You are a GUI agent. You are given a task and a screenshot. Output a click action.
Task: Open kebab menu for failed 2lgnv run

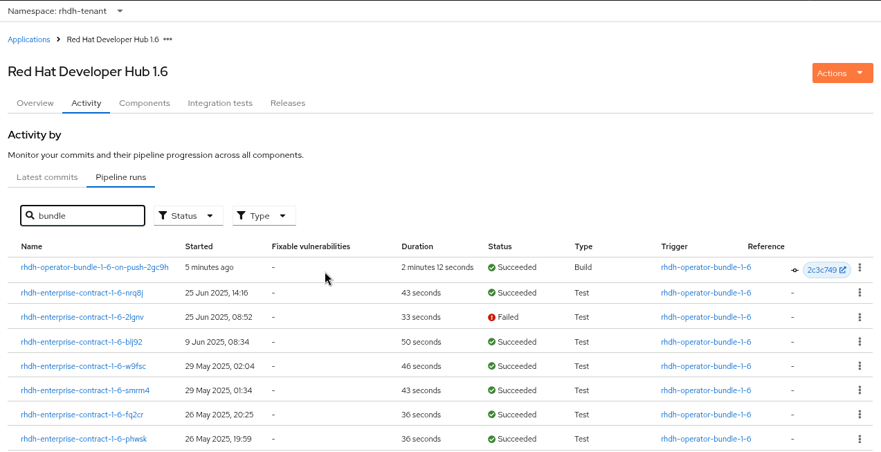pyautogui.click(x=860, y=317)
